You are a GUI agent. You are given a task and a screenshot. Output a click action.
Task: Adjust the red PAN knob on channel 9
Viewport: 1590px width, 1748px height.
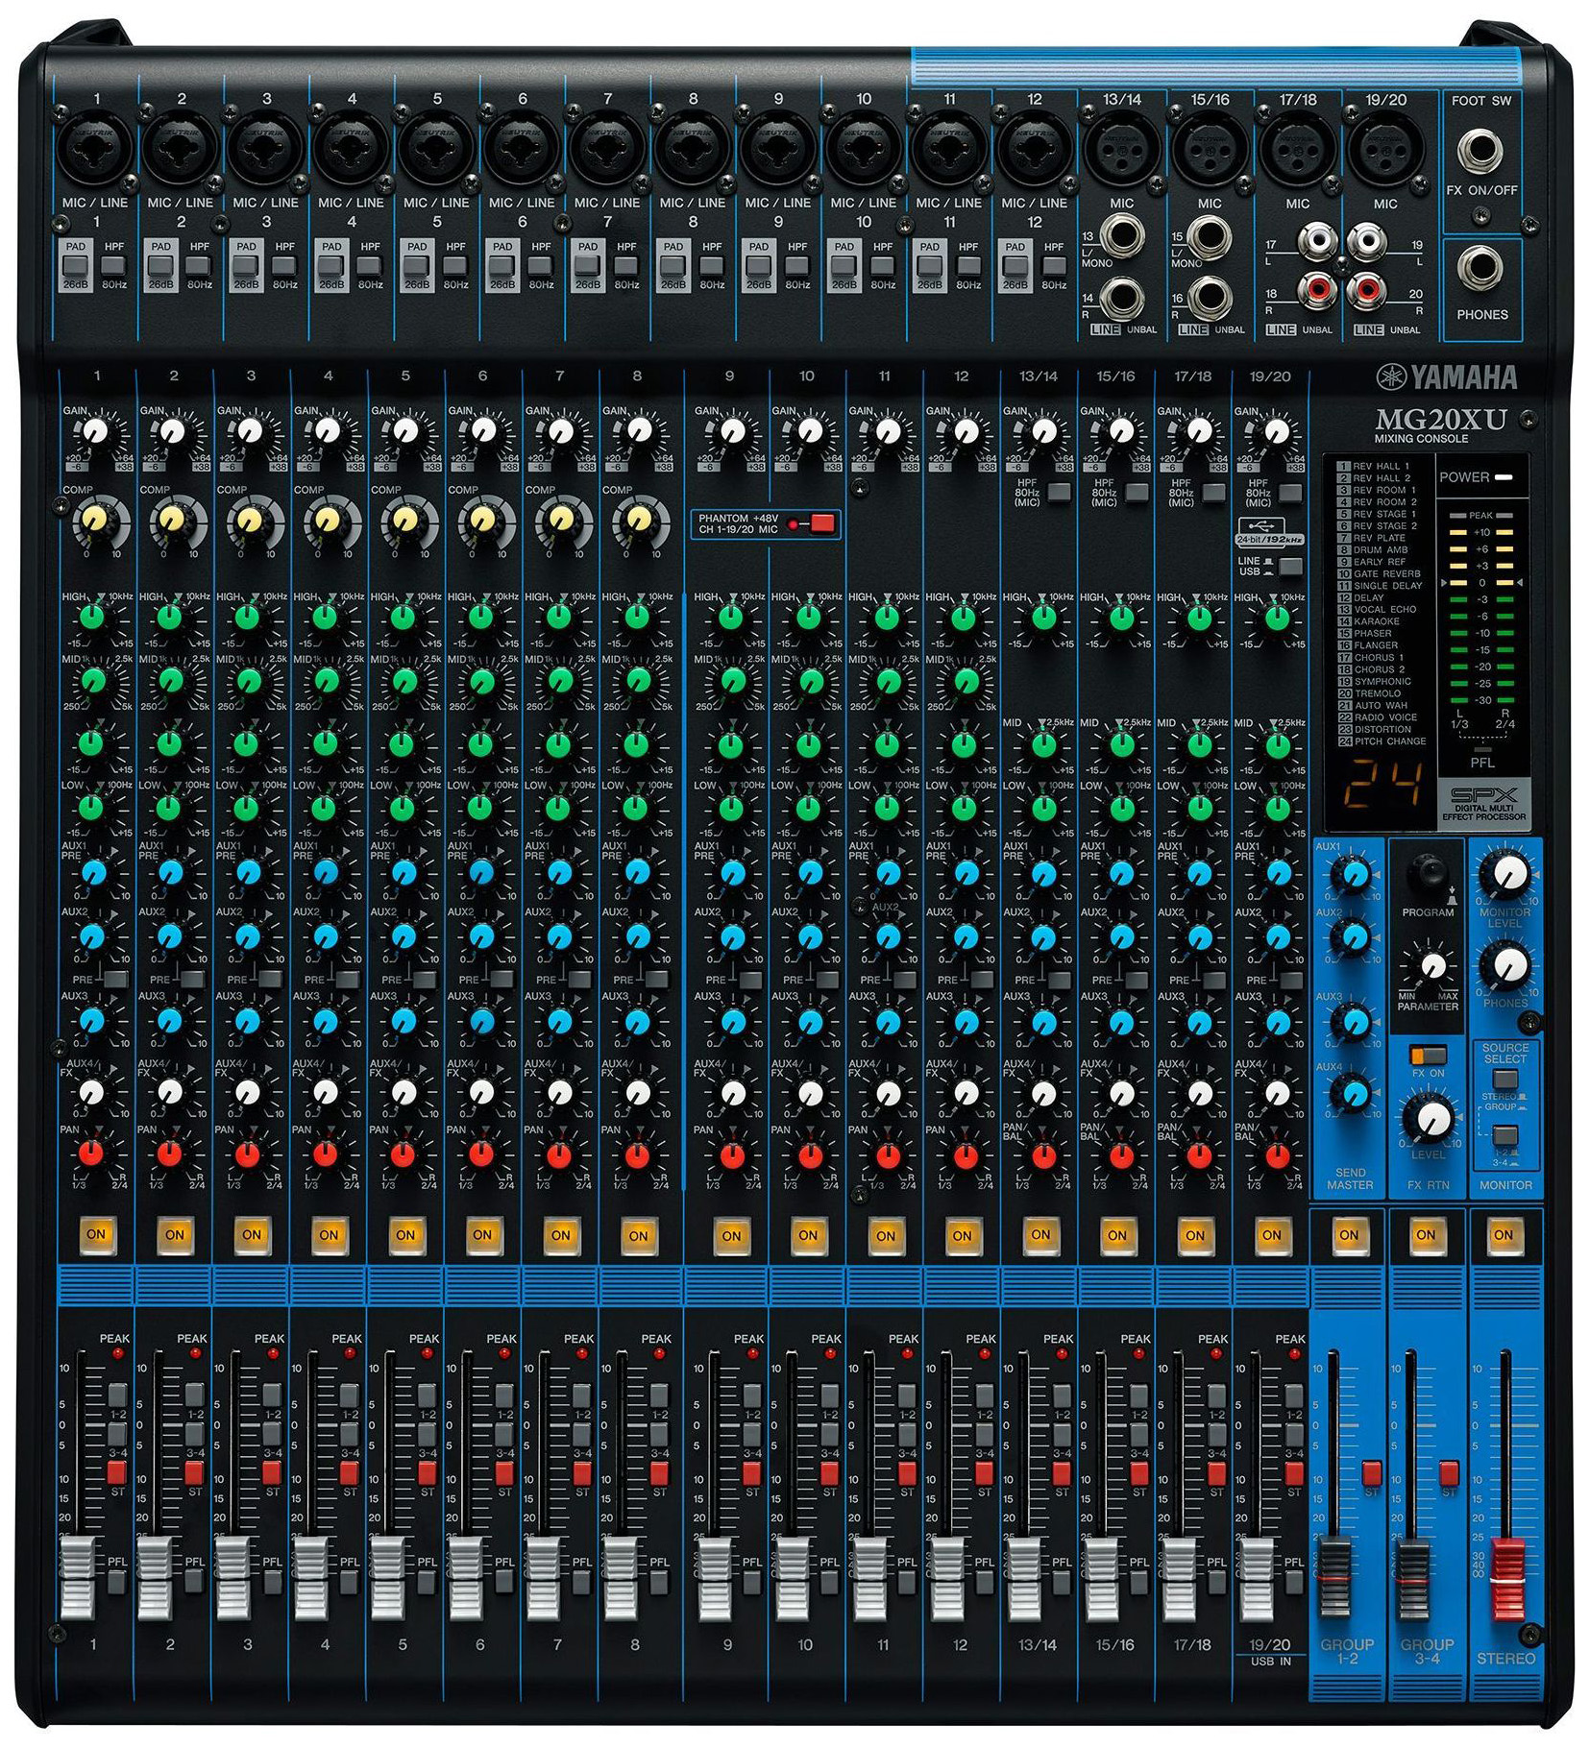(x=732, y=1153)
